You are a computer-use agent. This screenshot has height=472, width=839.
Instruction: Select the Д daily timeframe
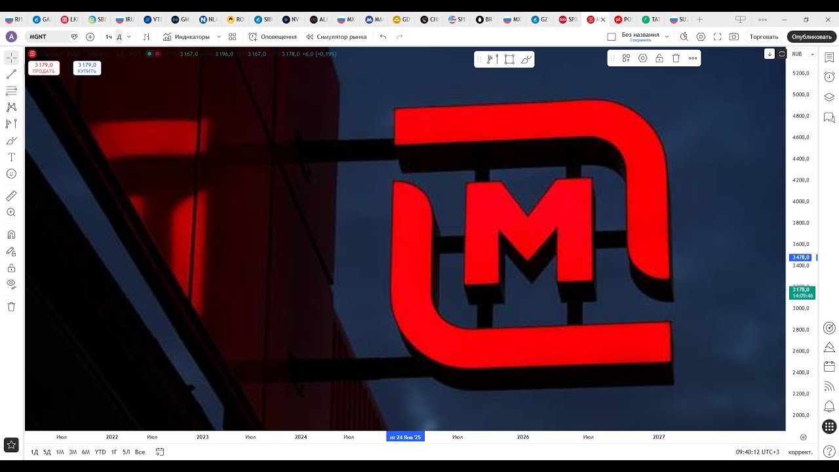tap(119, 37)
